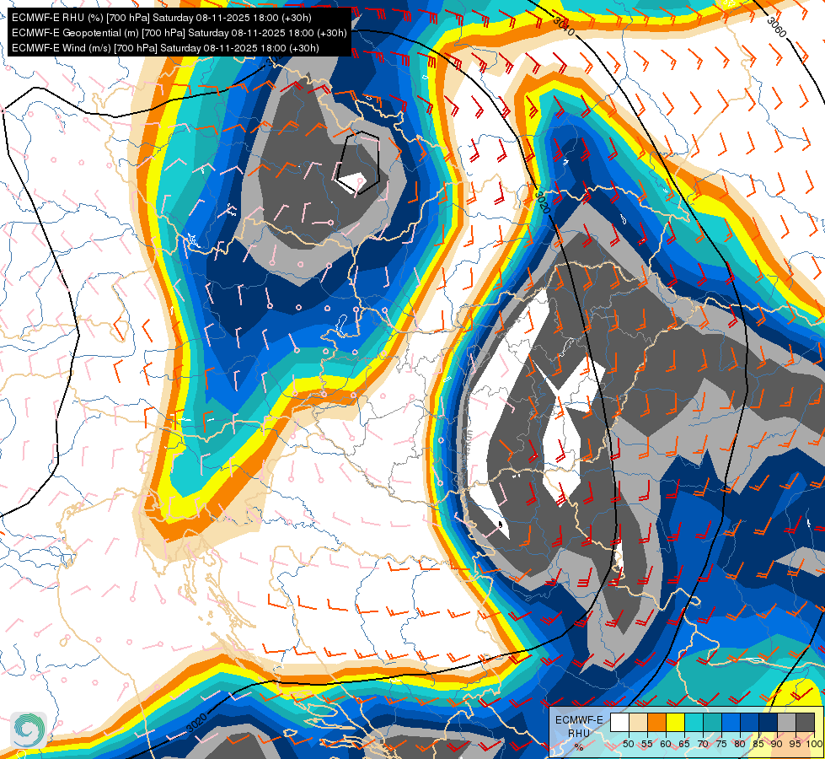Click the spiral weather logo icon

(x=29, y=730)
